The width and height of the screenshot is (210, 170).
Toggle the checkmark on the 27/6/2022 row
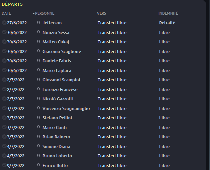coord(4,23)
